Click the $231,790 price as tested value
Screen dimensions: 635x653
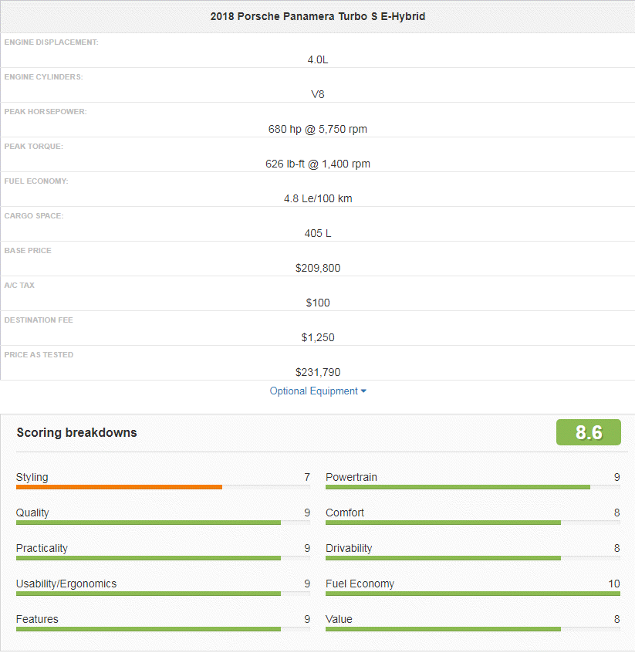(317, 372)
